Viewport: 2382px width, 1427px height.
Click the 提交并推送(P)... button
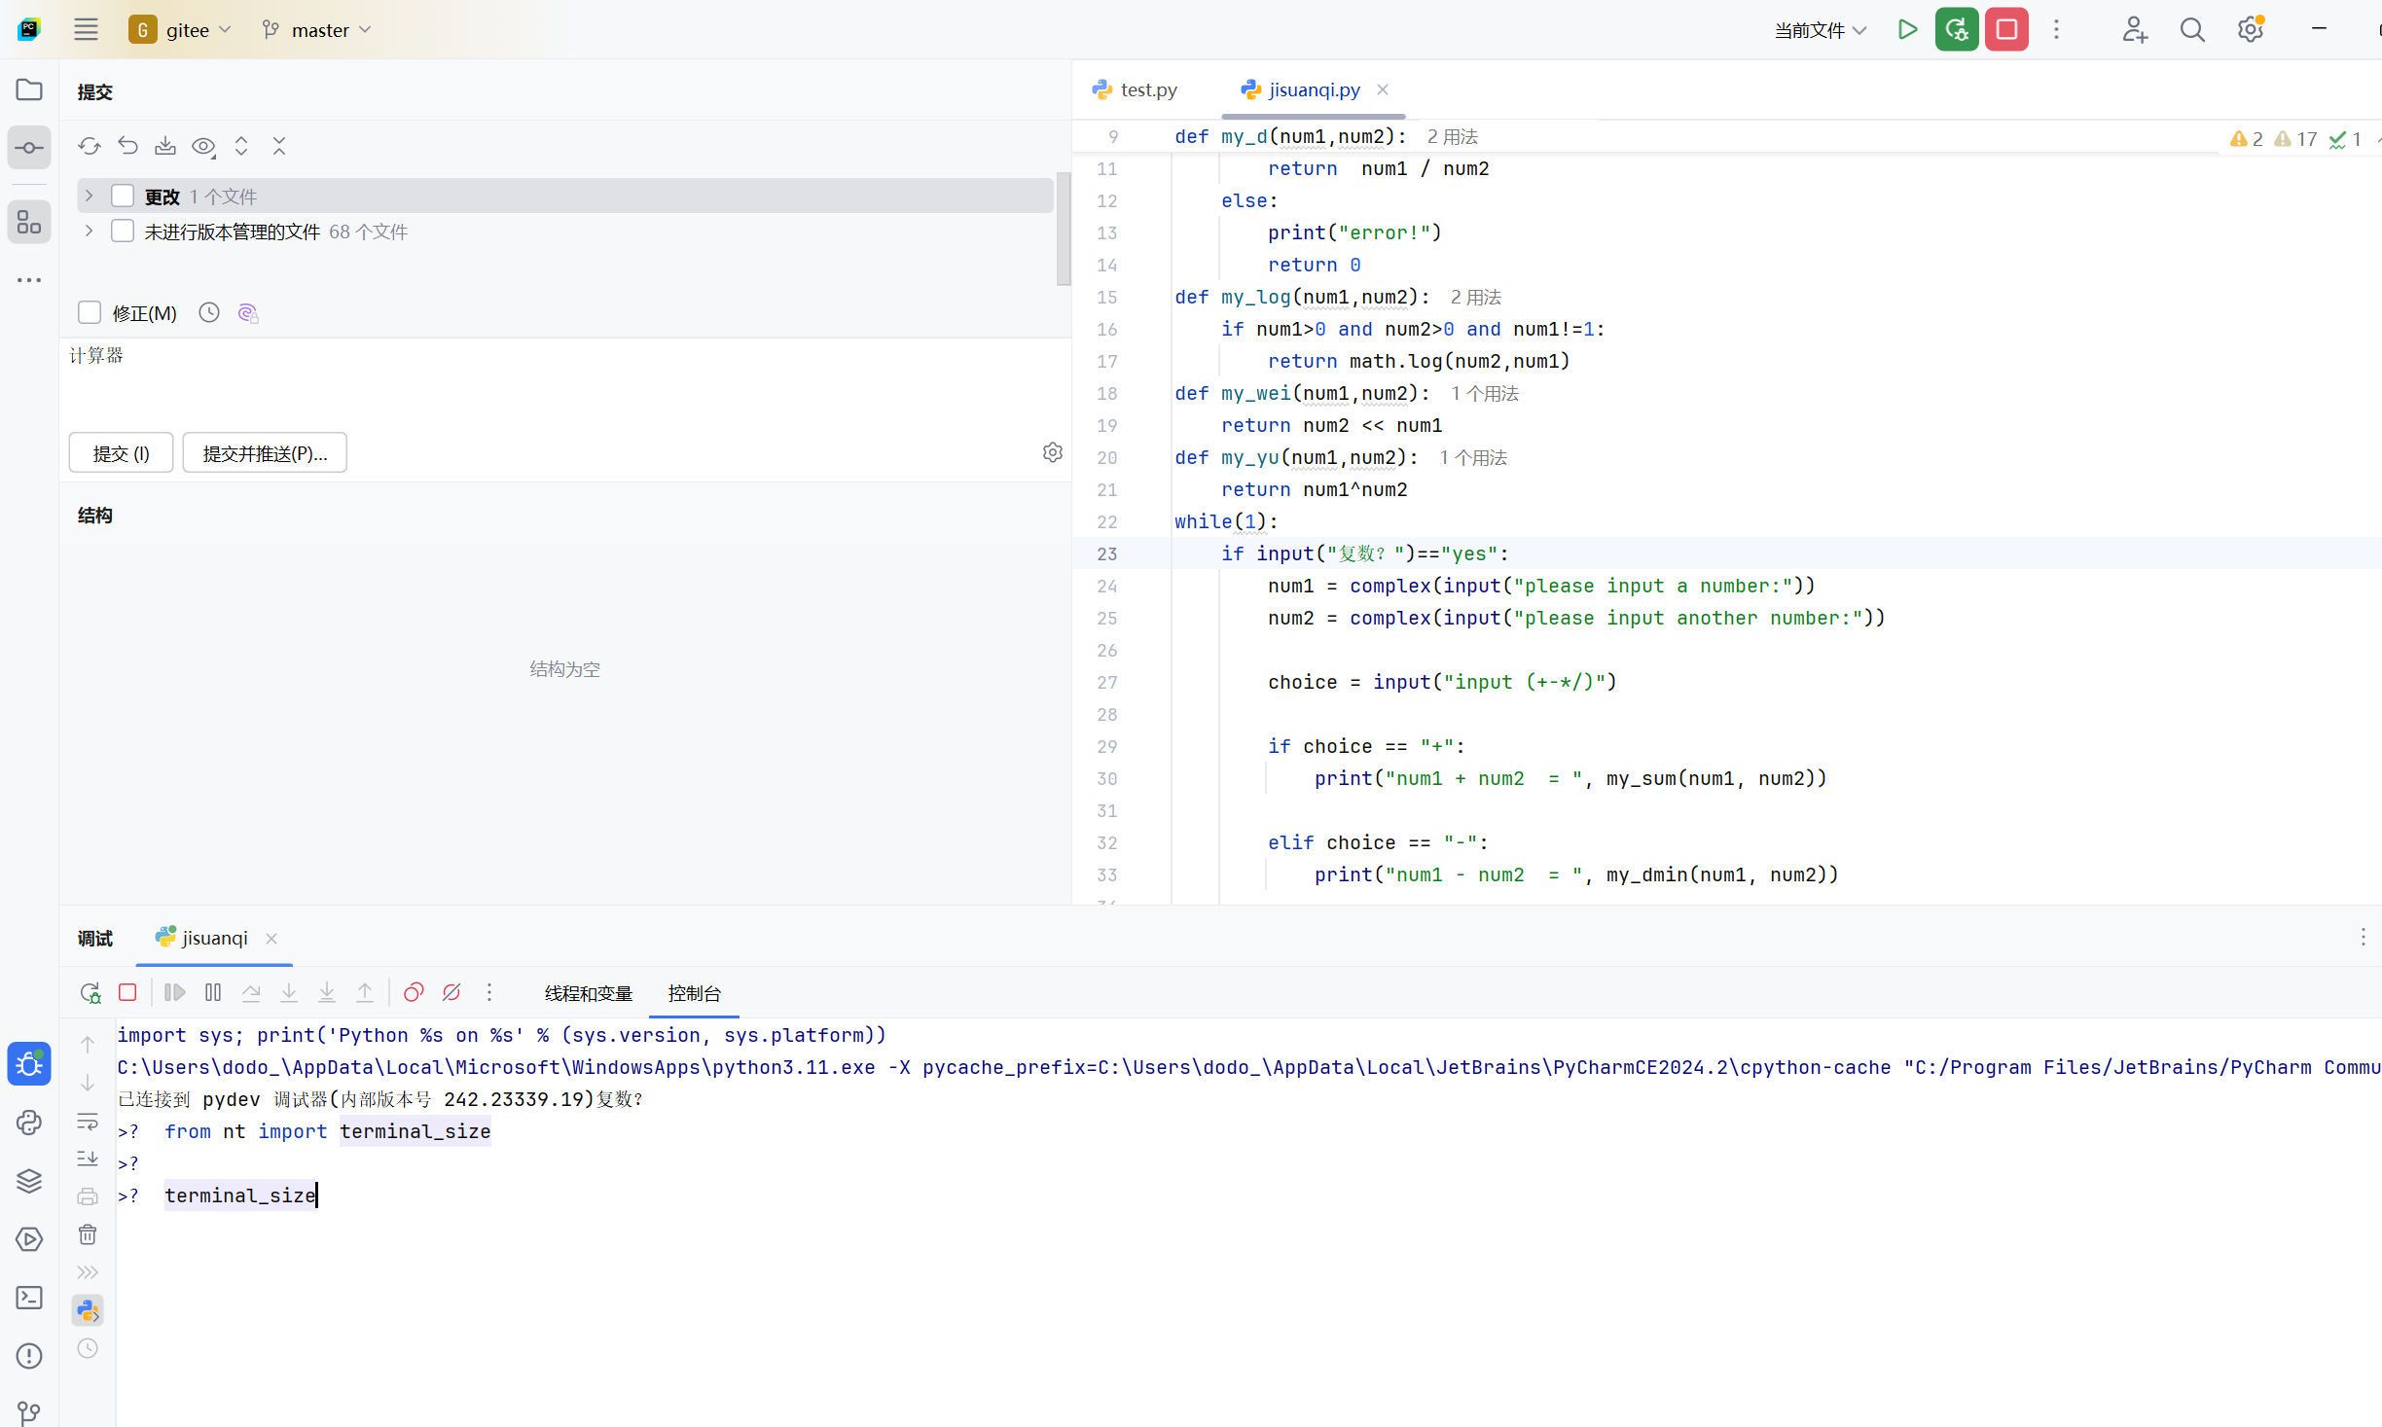(265, 453)
